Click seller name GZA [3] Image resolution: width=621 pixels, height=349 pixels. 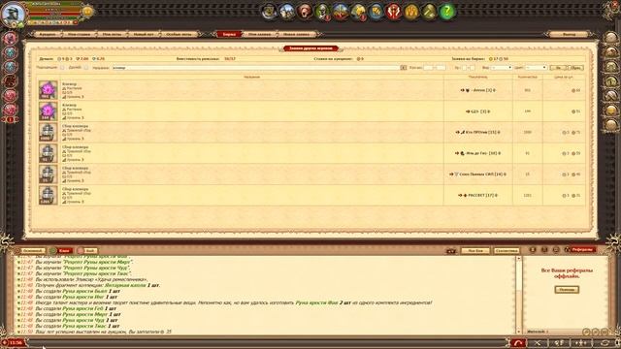[x=478, y=111]
